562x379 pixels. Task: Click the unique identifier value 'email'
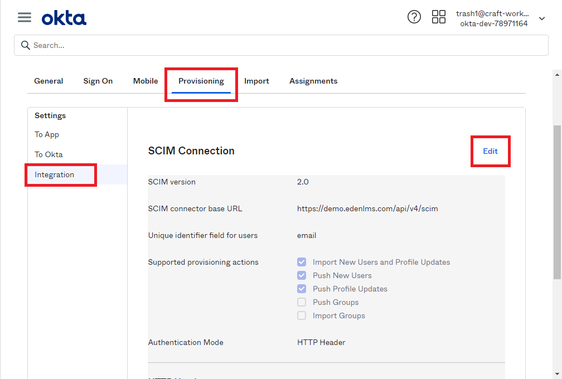tap(307, 235)
